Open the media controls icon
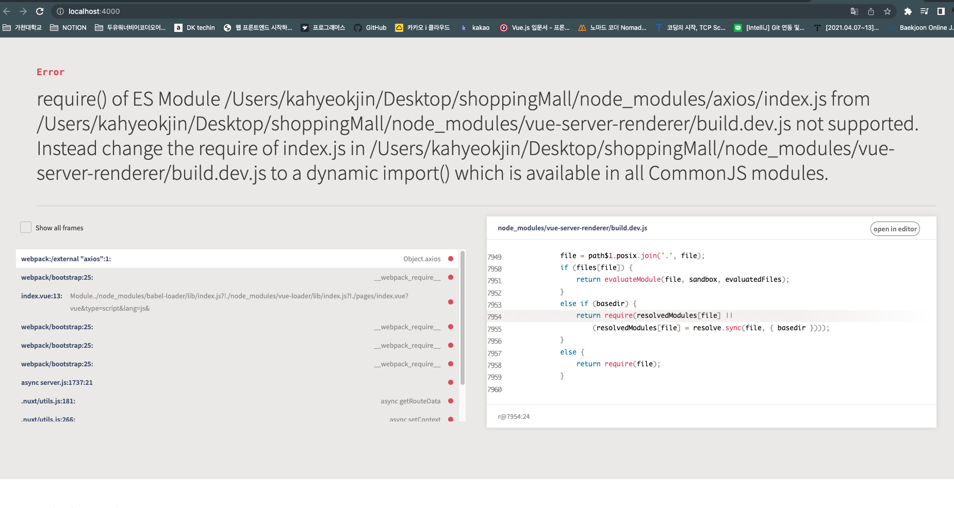Viewport: 954px width, 508px height. (925, 11)
